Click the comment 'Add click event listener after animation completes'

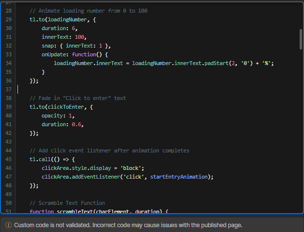[109, 150]
